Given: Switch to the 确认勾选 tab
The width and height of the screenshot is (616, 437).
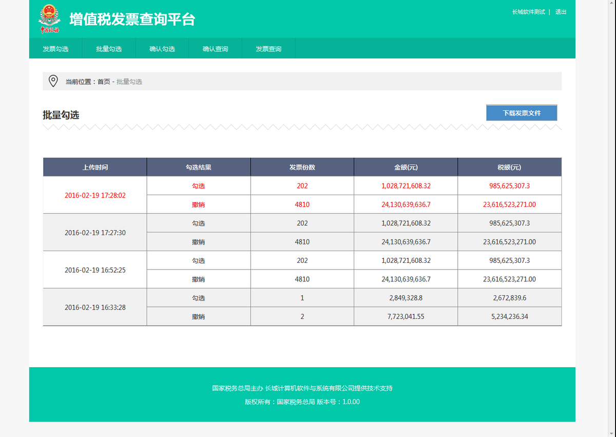Looking at the screenshot, I should [162, 48].
